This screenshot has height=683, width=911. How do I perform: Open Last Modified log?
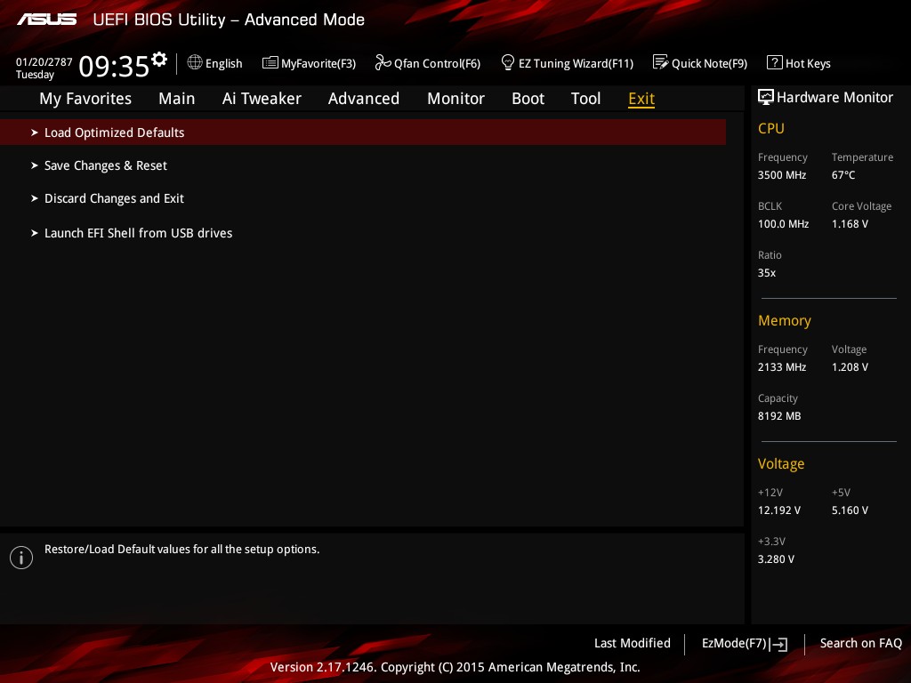tap(633, 643)
